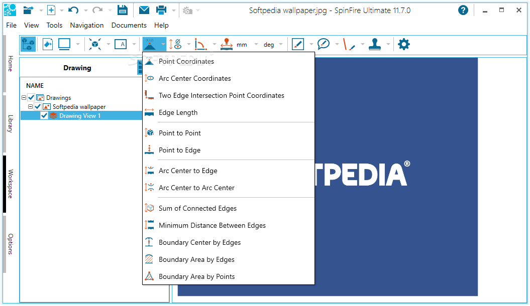Open the dropdown arrow next to Undo
The width and height of the screenshot is (530, 306).
pos(85,11)
